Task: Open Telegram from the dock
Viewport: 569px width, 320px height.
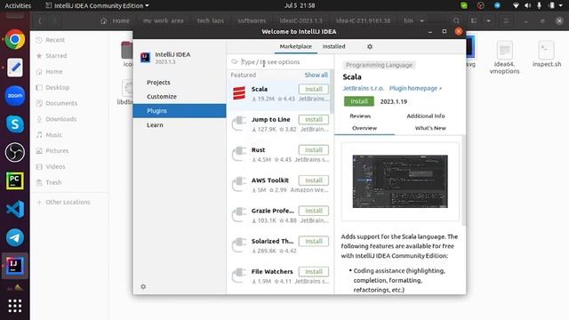Action: [x=15, y=237]
